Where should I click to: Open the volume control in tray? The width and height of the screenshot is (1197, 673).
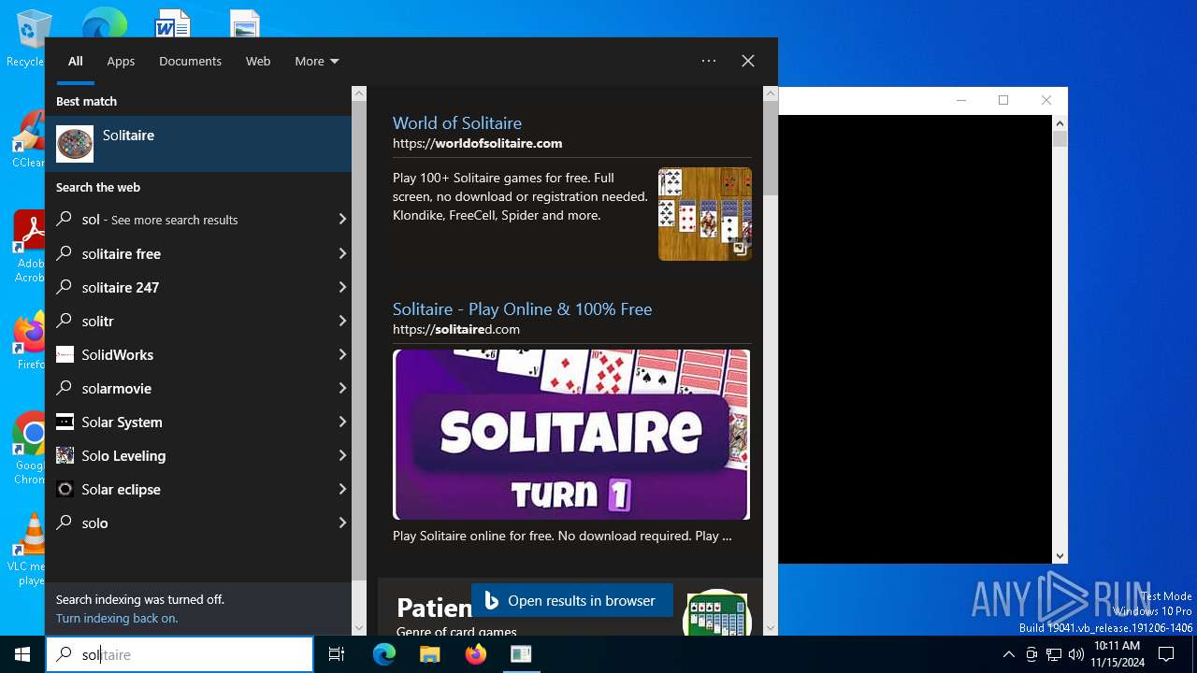click(1076, 654)
